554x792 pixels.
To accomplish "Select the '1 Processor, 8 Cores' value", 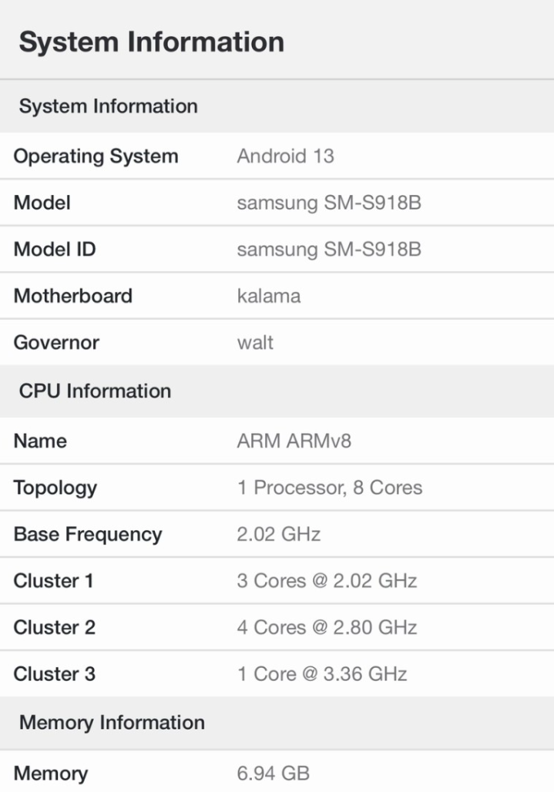I will (x=329, y=488).
